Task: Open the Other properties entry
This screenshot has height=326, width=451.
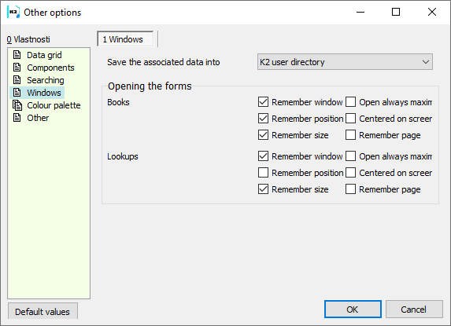Action: click(x=38, y=118)
